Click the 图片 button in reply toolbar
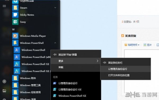 (x=148, y=45)
